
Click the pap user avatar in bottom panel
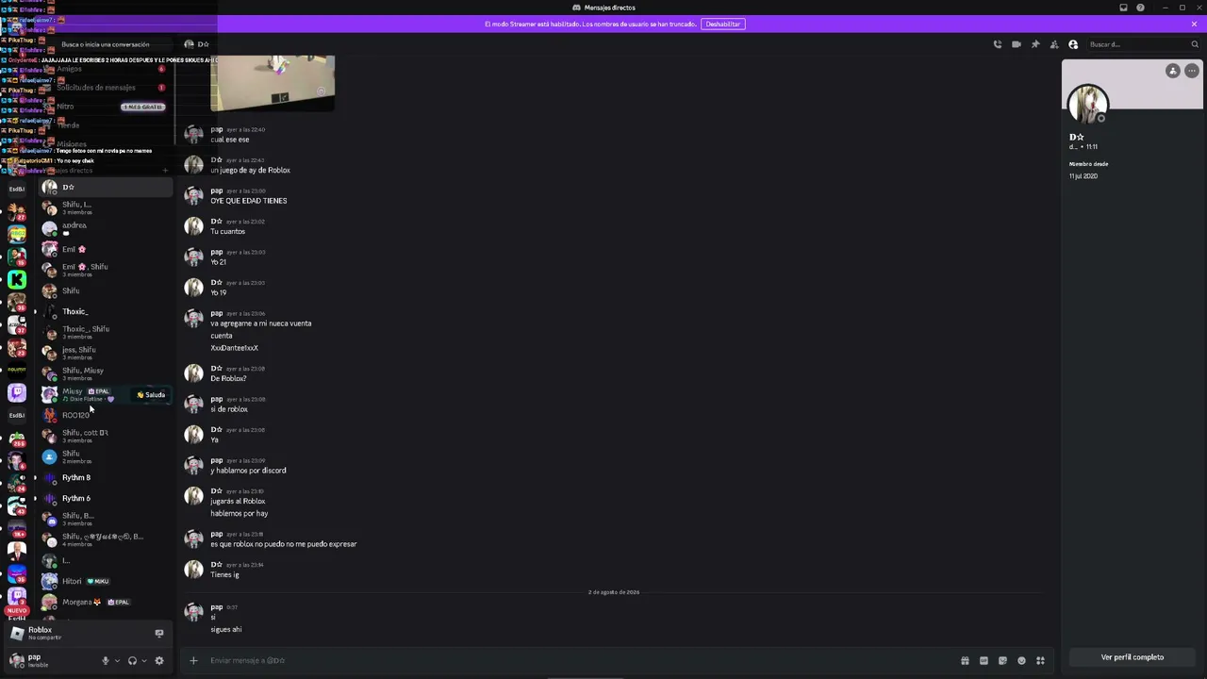[16, 660]
